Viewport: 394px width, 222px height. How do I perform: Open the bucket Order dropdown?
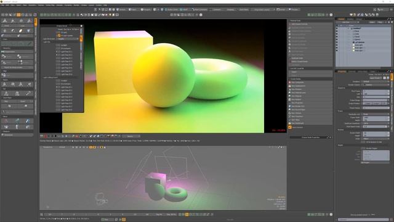tap(376, 139)
